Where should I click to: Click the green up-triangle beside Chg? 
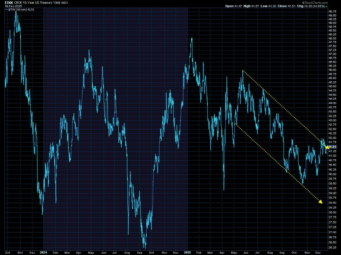point(327,6)
